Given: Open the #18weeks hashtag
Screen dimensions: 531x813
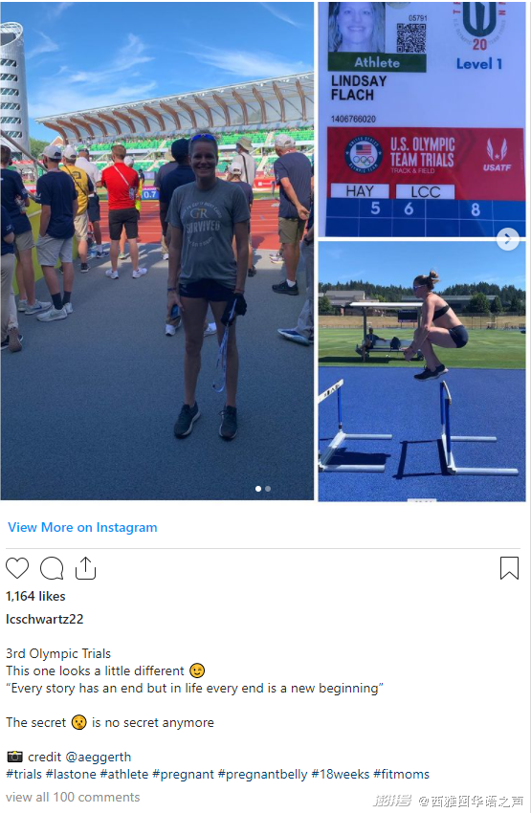Looking at the screenshot, I should pyautogui.click(x=341, y=774).
